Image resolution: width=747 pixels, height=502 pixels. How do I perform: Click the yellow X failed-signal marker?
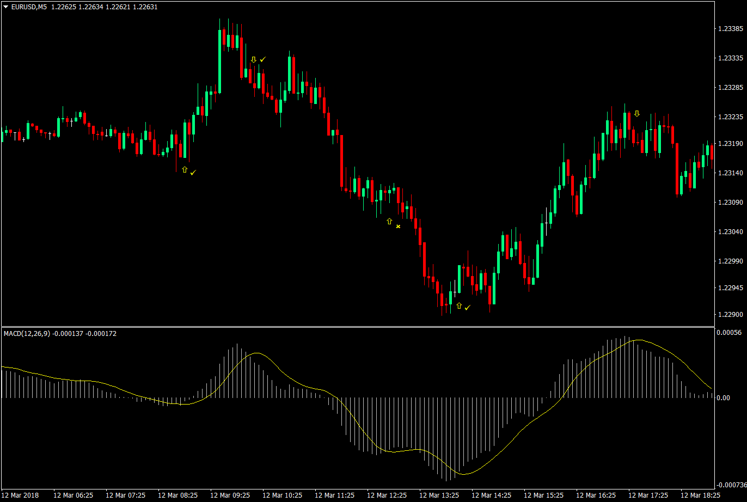(398, 226)
